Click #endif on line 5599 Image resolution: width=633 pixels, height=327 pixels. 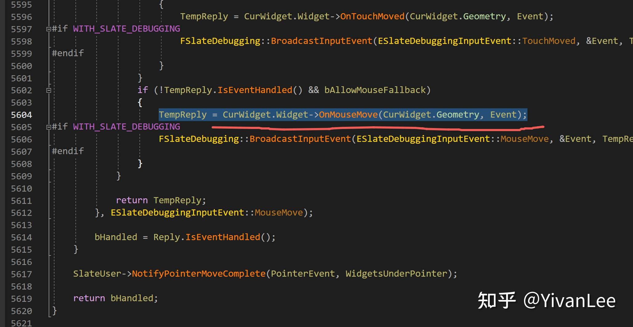pyautogui.click(x=68, y=53)
